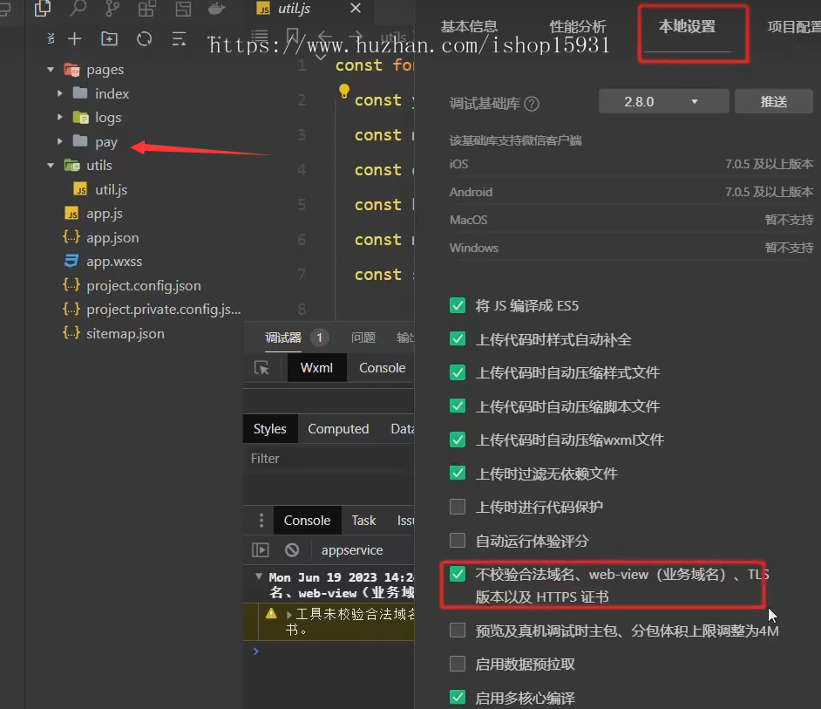Enable 自动运行体验评分 checkbox
This screenshot has height=709, width=821.
coord(458,541)
